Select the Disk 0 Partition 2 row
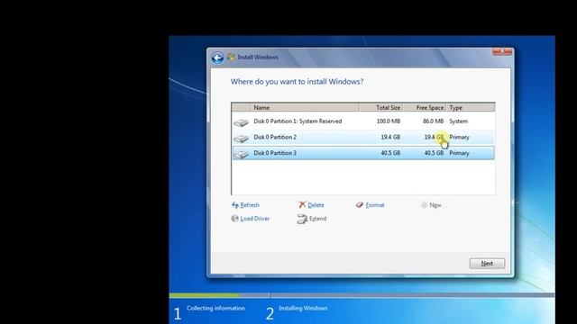Viewport: 577px width, 324px height. coord(362,137)
